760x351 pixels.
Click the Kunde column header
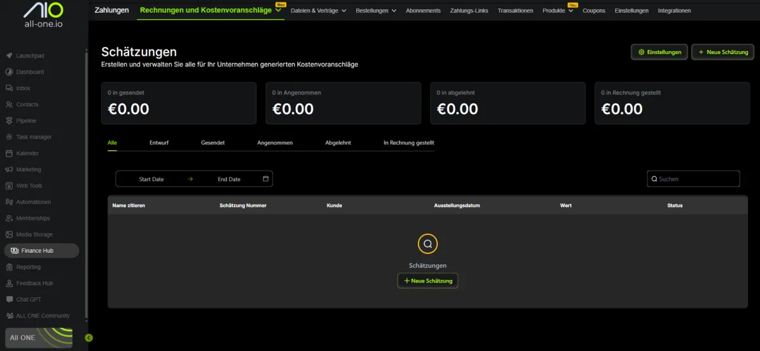(334, 206)
